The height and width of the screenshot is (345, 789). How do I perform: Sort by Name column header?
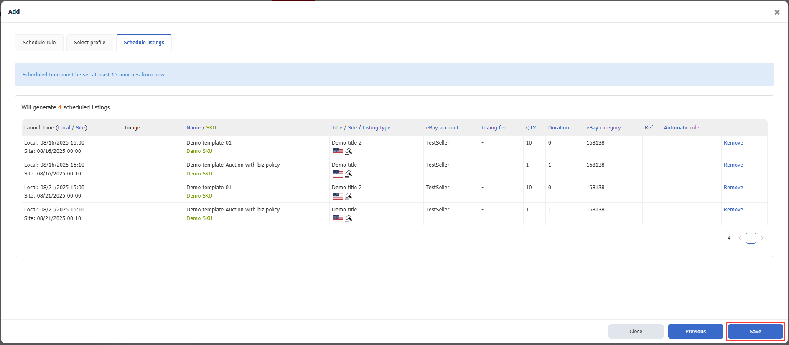click(x=193, y=128)
